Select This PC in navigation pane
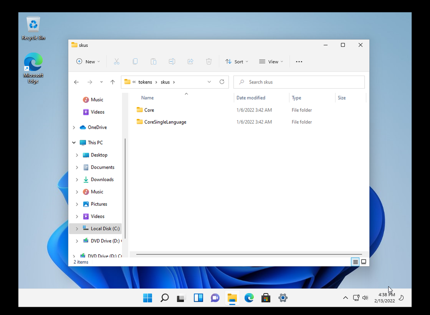Viewport: 430px width, 315px height. [95, 143]
